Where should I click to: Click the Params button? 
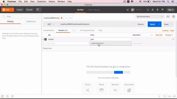(x=140, y=24)
